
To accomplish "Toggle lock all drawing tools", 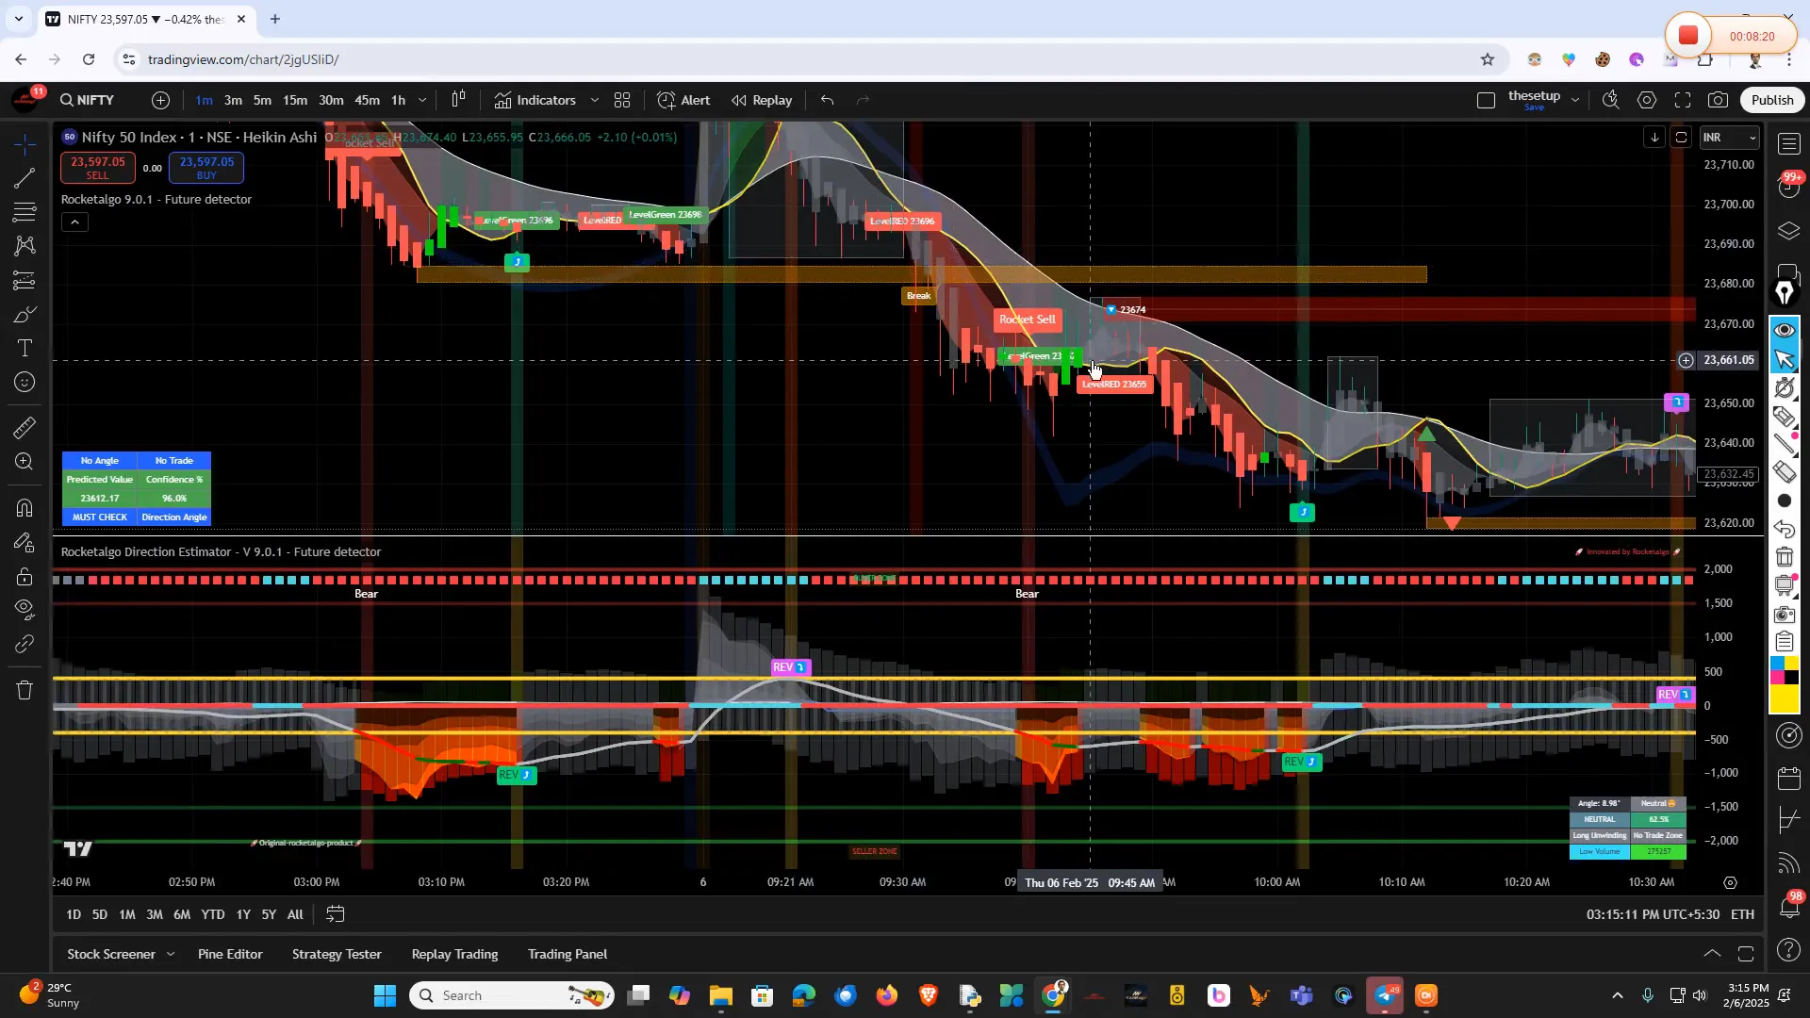I will (x=25, y=577).
